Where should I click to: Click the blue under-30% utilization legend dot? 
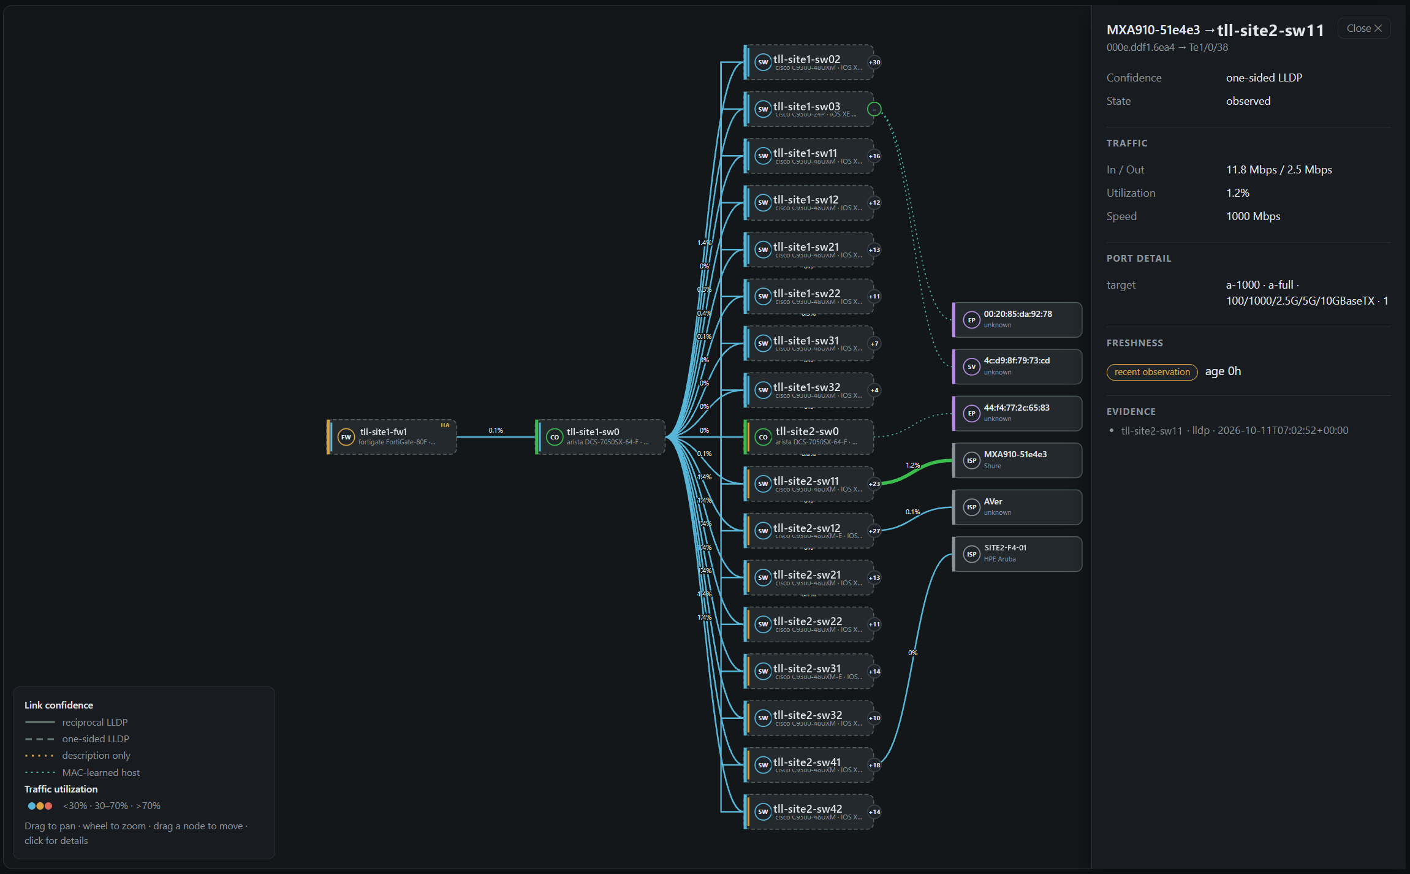tap(32, 806)
